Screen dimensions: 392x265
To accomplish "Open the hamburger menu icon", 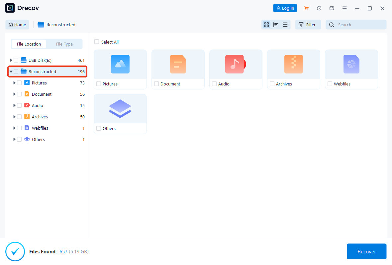I will [344, 8].
